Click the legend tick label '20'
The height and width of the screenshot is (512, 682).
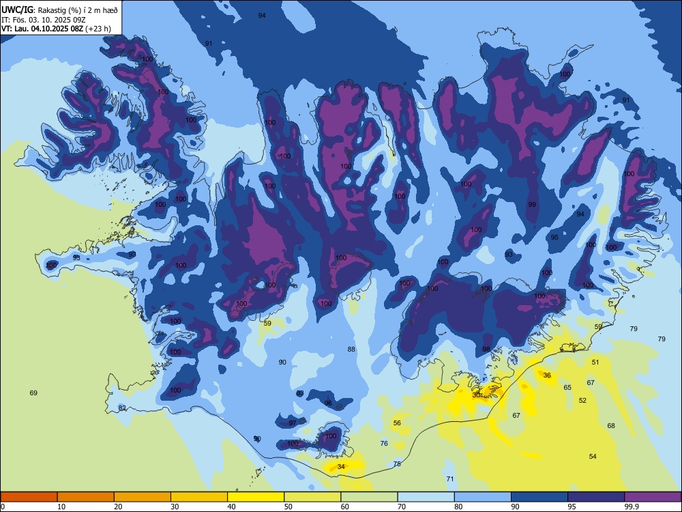coord(118,507)
